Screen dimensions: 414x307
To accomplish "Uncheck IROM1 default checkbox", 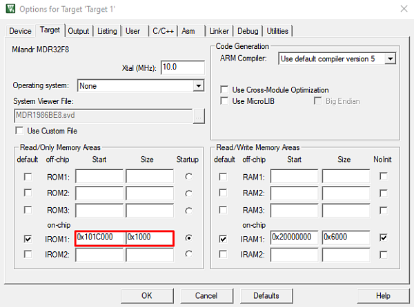I will [x=28, y=238].
